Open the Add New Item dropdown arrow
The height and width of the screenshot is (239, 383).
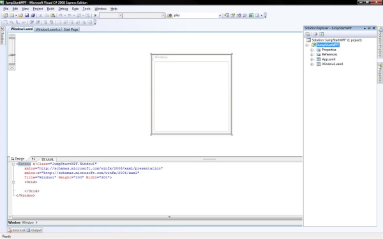[x=16, y=15]
